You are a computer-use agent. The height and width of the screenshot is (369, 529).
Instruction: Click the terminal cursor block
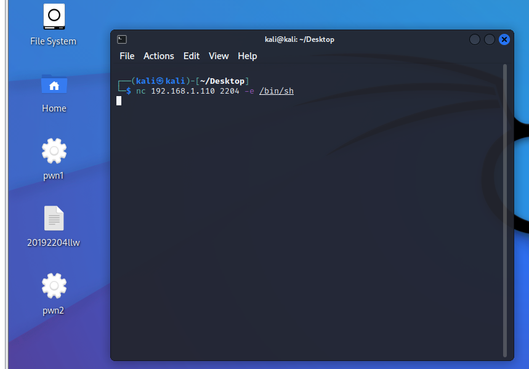coord(119,101)
